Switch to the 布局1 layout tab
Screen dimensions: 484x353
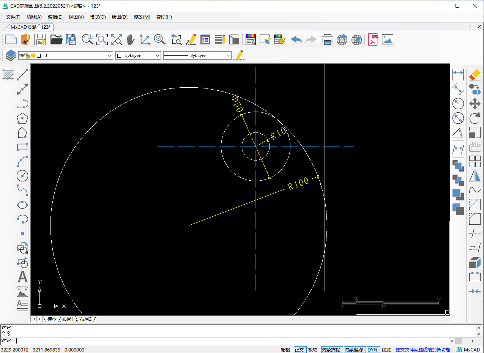(68, 319)
